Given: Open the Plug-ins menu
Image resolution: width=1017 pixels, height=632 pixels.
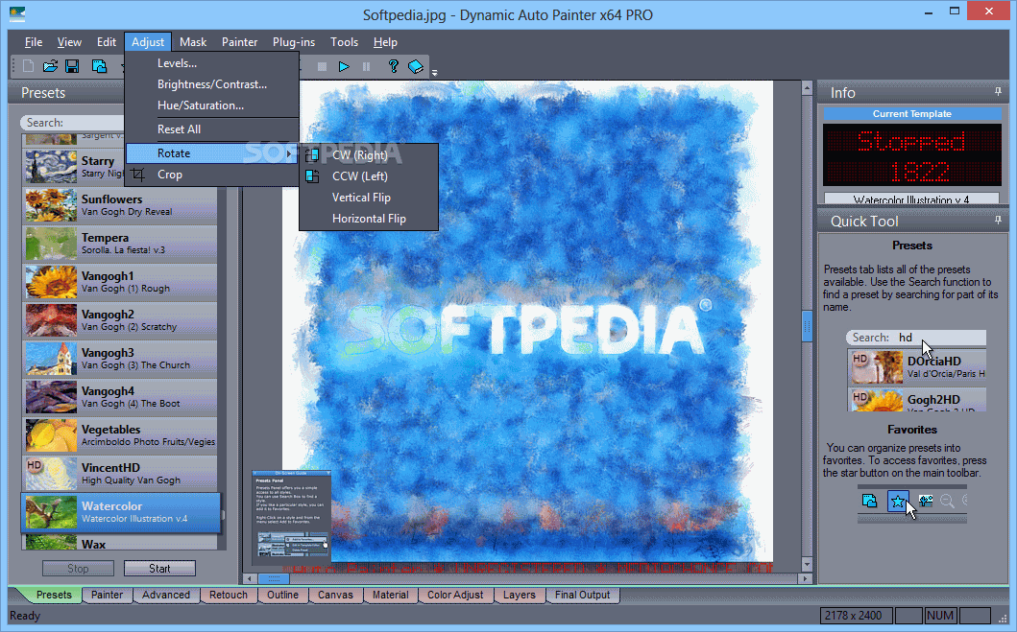Looking at the screenshot, I should pyautogui.click(x=294, y=42).
